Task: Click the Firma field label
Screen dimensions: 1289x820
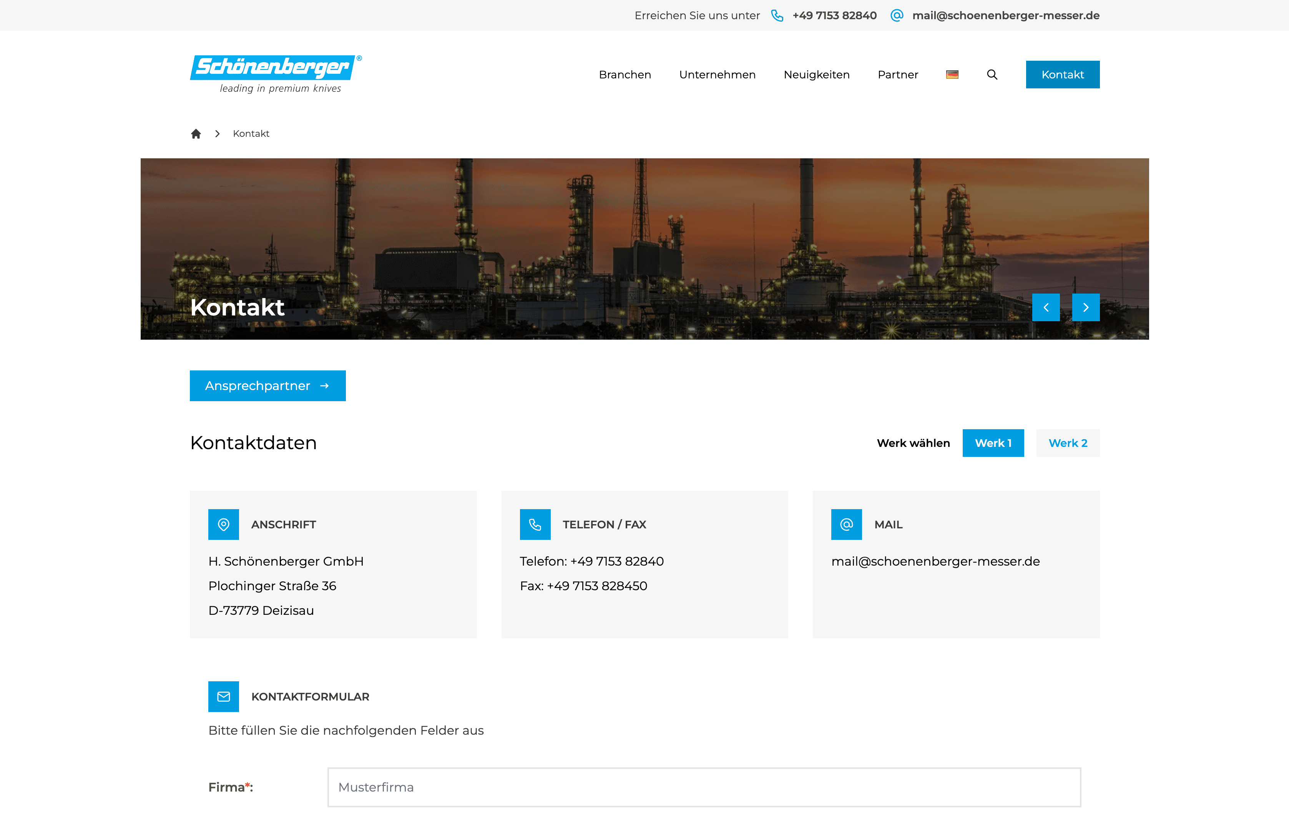Action: (231, 787)
